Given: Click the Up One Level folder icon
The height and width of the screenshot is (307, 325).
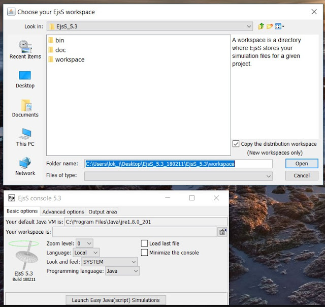Looking at the screenshot, I should coord(261,26).
